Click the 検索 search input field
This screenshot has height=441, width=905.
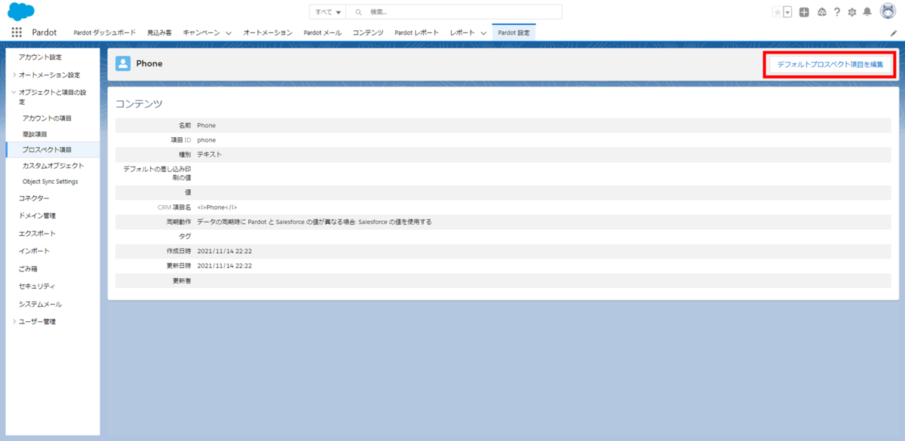[x=454, y=12]
